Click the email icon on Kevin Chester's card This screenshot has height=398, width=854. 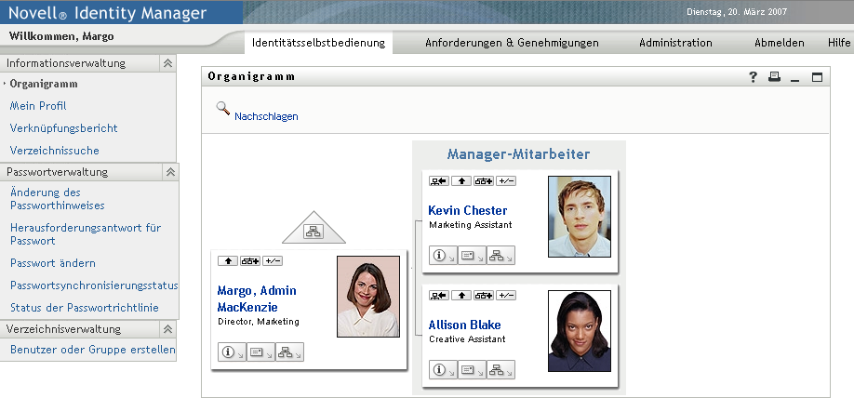pos(472,256)
